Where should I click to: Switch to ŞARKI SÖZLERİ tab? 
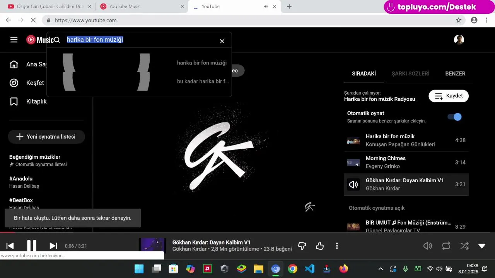pyautogui.click(x=410, y=73)
